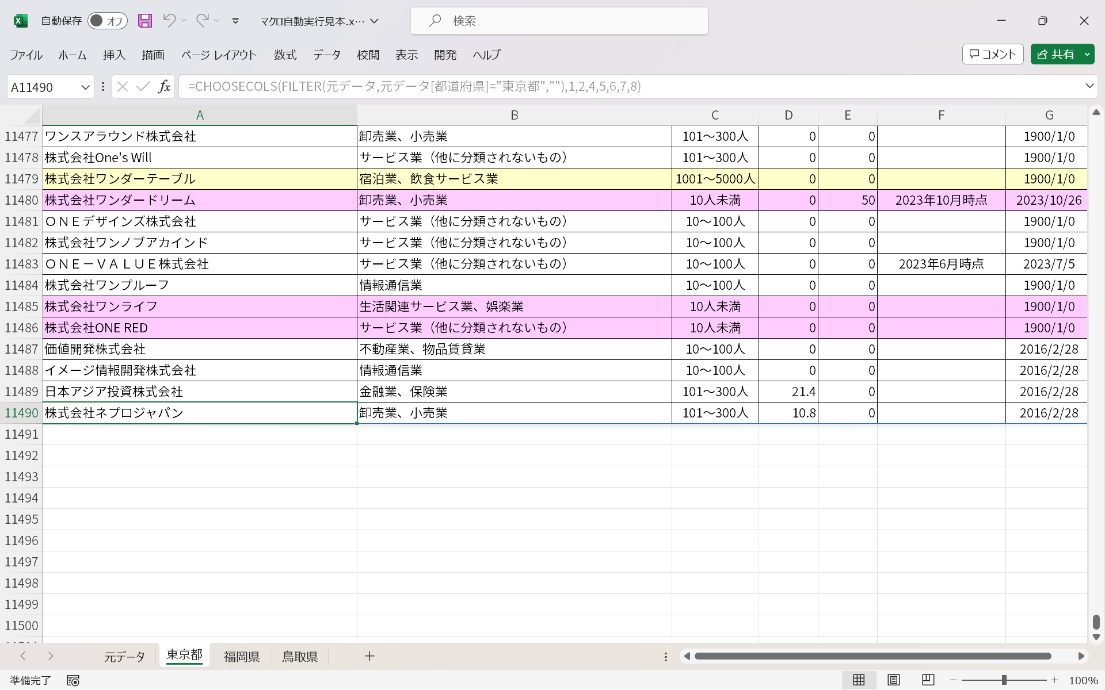Open the 鳥取県 sheet tab
The image size is (1105, 690).
(299, 656)
